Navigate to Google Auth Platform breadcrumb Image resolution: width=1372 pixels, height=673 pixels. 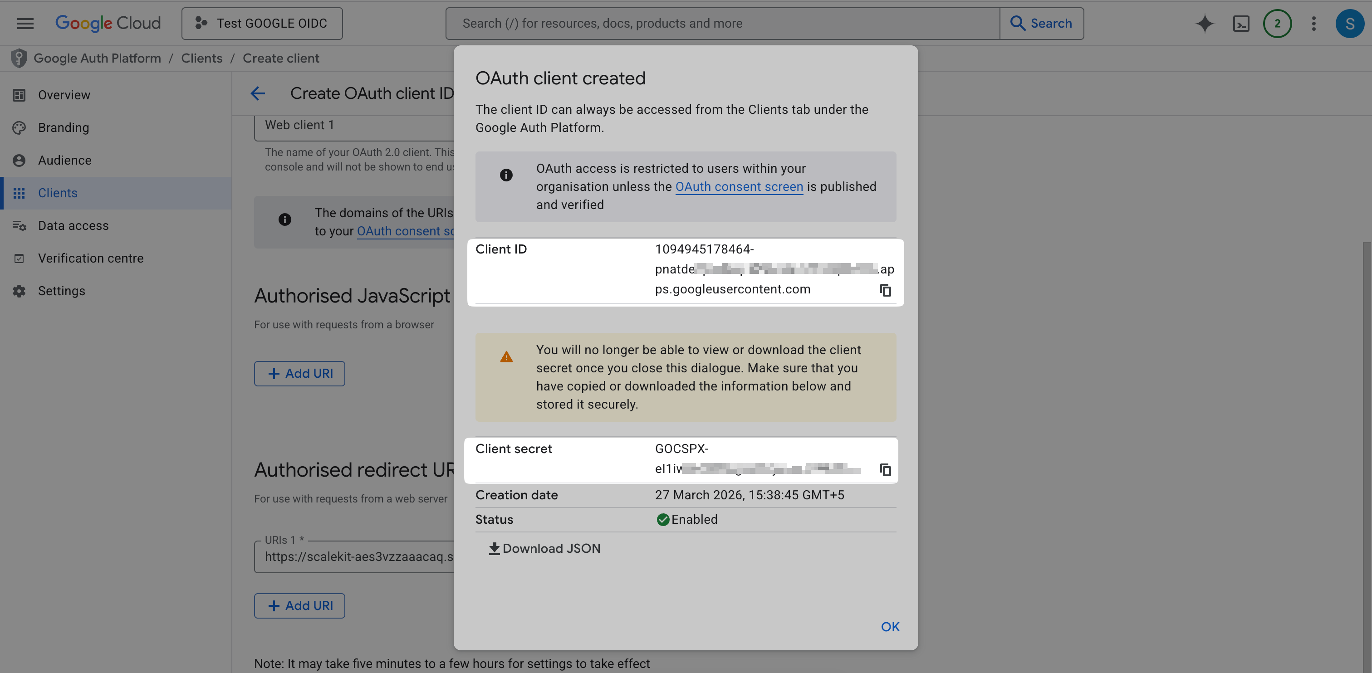(97, 58)
